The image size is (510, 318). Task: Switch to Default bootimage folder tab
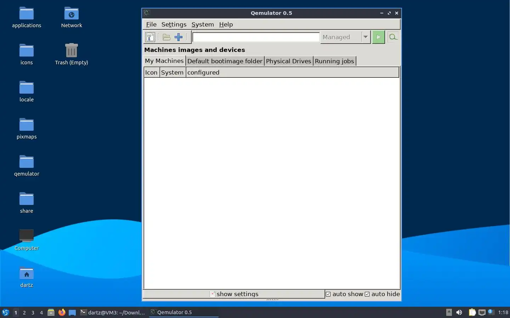[225, 61]
